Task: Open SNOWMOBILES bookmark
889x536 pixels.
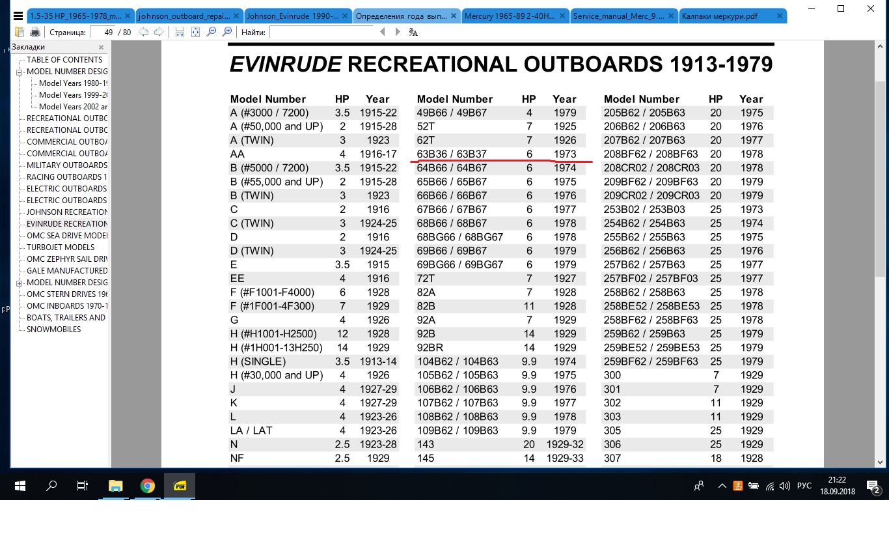Action: [53, 330]
